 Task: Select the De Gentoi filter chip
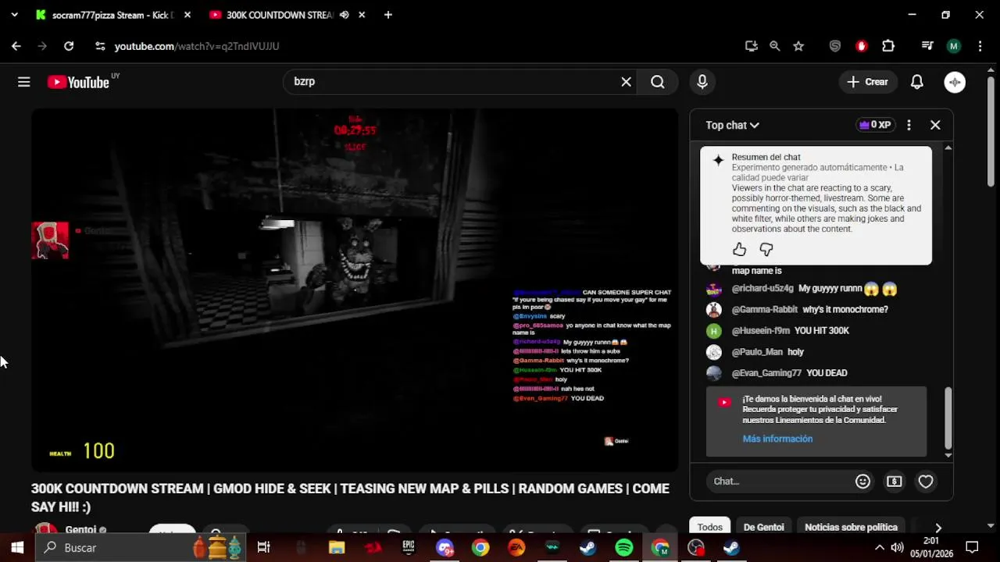763,527
